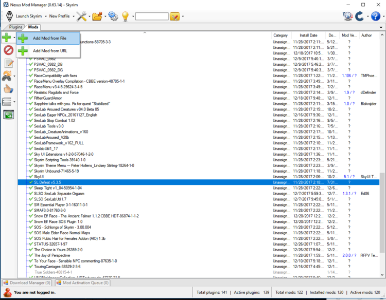Image resolution: width=386 pixels, height=300 pixels.
Task: Expand the open folder dropdown arrow
Action: click(x=106, y=16)
